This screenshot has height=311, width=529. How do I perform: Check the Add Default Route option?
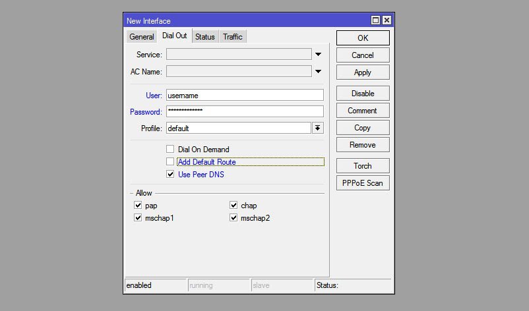[170, 161]
